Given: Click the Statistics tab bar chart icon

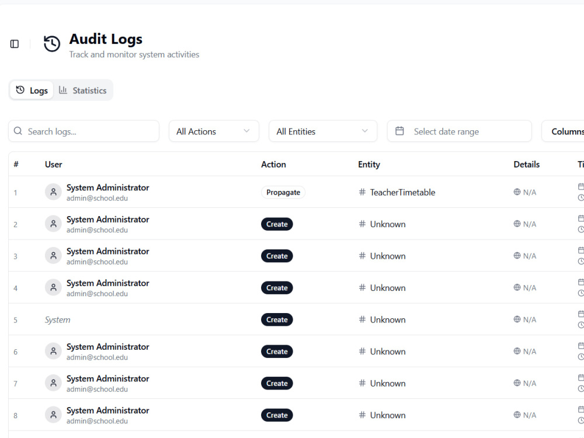Looking at the screenshot, I should (x=63, y=90).
